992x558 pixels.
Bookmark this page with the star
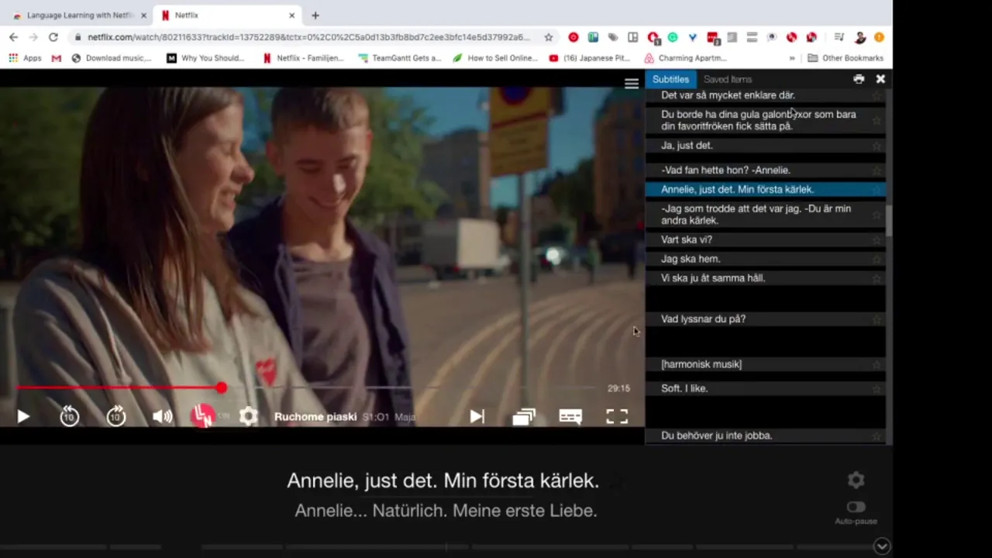click(x=549, y=37)
